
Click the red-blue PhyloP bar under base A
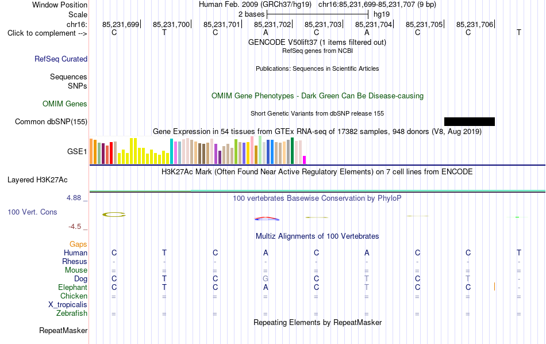pyautogui.click(x=267, y=219)
